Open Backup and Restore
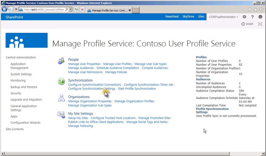This screenshot has height=156, width=266. (24, 87)
